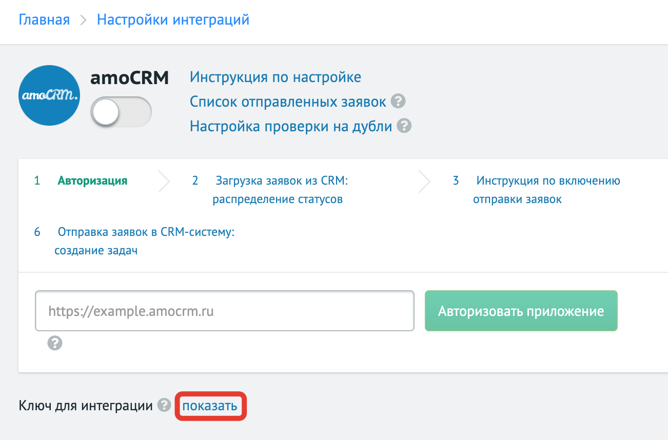The width and height of the screenshot is (668, 440).
Task: Click the amoCRM round logo
Action: [49, 96]
